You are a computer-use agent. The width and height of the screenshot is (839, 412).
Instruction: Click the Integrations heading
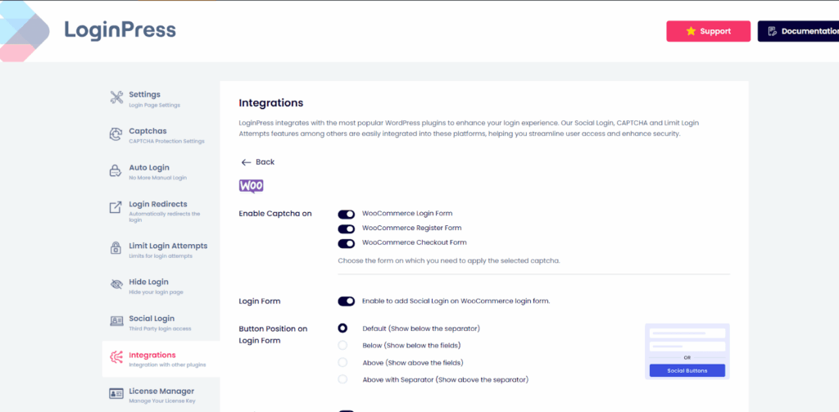[x=270, y=102]
